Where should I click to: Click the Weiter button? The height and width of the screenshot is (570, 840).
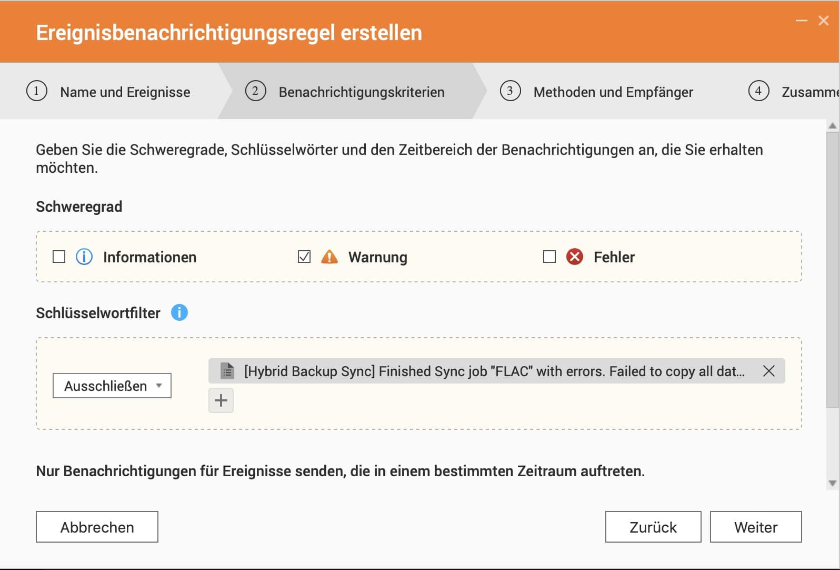[x=756, y=527]
